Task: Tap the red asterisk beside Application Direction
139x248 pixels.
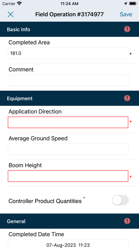Action: (130, 122)
